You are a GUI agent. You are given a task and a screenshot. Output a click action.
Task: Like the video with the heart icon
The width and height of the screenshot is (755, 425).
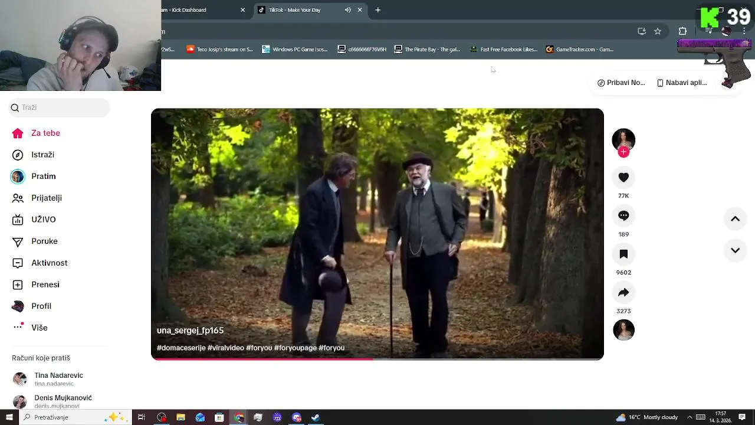point(623,177)
